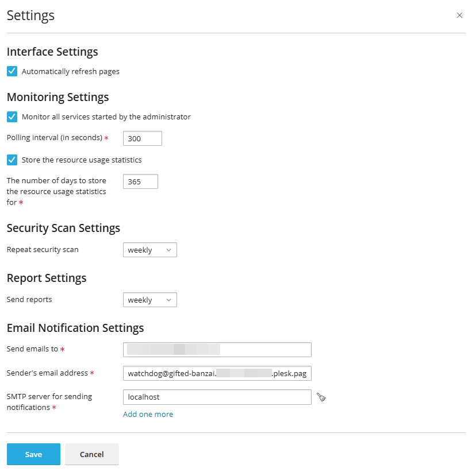468x472 pixels.
Task: Open the Send reports frequency dropdown
Action: click(150, 300)
